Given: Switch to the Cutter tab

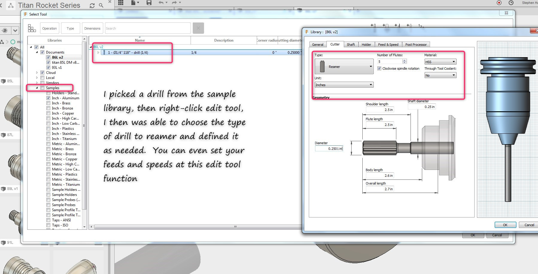Looking at the screenshot, I should [x=335, y=44].
